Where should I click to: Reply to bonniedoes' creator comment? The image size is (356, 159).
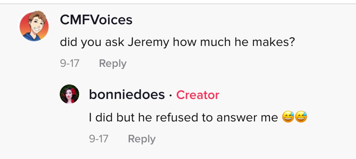(x=142, y=139)
